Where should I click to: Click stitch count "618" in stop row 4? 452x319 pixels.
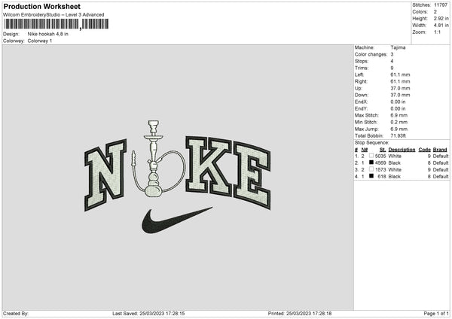click(x=382, y=177)
